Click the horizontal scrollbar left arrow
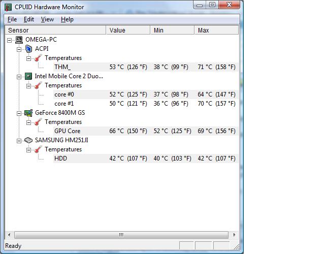 pyautogui.click(x=9, y=235)
